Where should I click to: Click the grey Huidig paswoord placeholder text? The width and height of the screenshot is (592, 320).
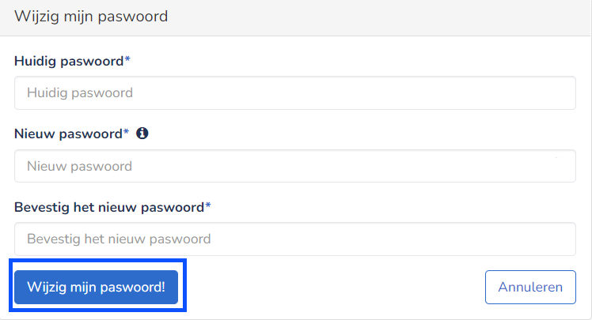point(80,93)
